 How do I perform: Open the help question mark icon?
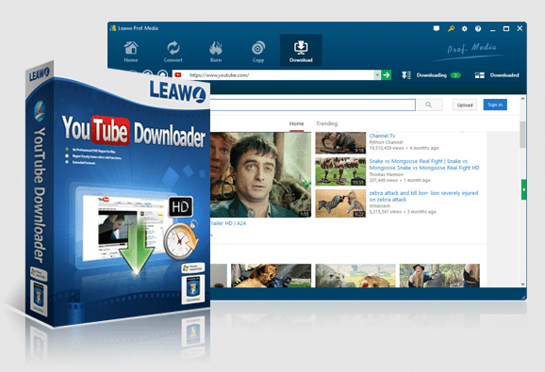(478, 29)
